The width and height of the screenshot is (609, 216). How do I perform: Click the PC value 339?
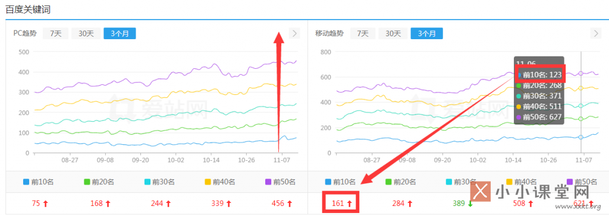[218, 203]
